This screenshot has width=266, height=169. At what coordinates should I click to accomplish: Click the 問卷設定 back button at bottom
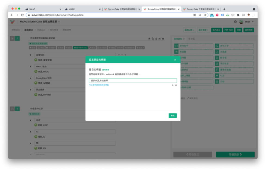point(193,154)
